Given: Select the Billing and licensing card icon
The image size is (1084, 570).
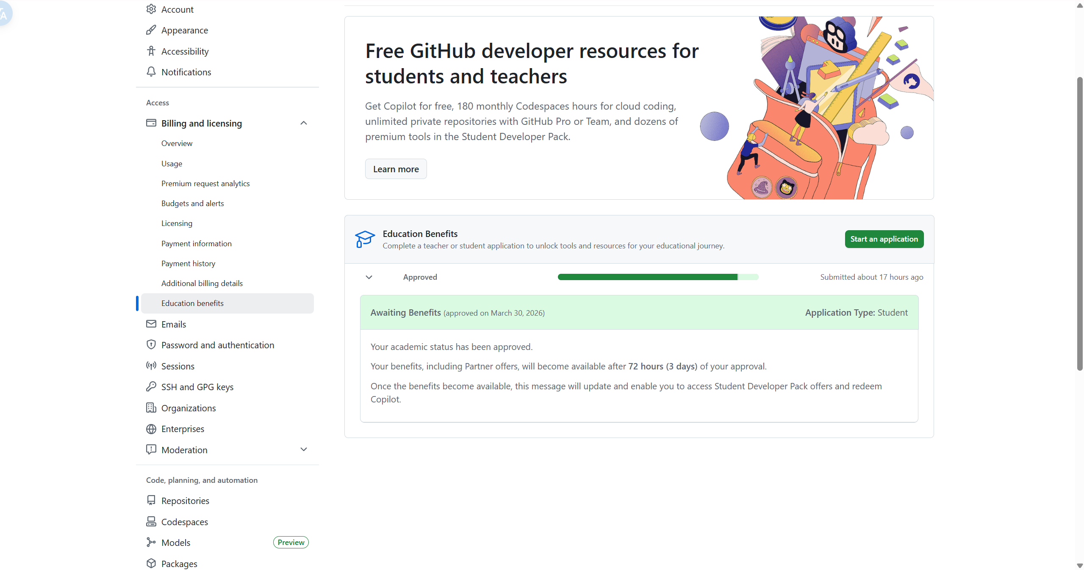Looking at the screenshot, I should 151,123.
